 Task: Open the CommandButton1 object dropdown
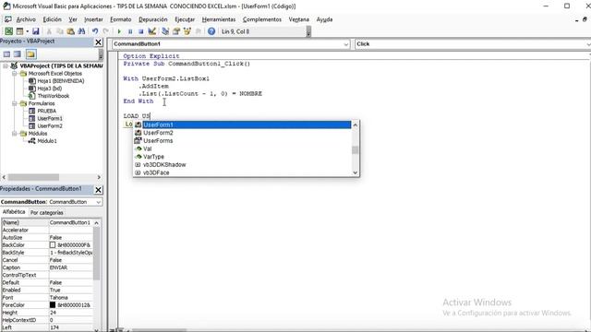[x=346, y=44]
